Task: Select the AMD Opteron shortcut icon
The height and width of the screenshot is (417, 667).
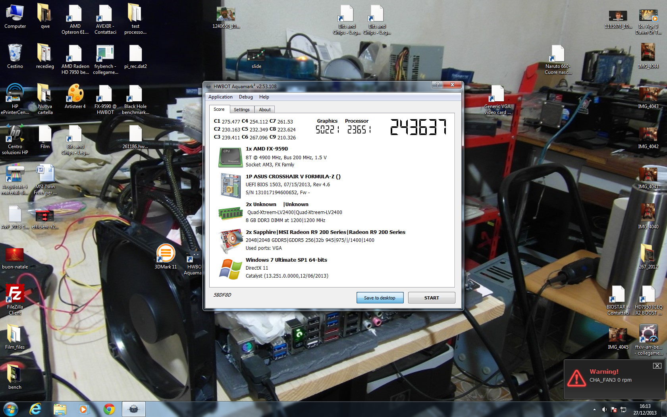Action: click(x=75, y=19)
